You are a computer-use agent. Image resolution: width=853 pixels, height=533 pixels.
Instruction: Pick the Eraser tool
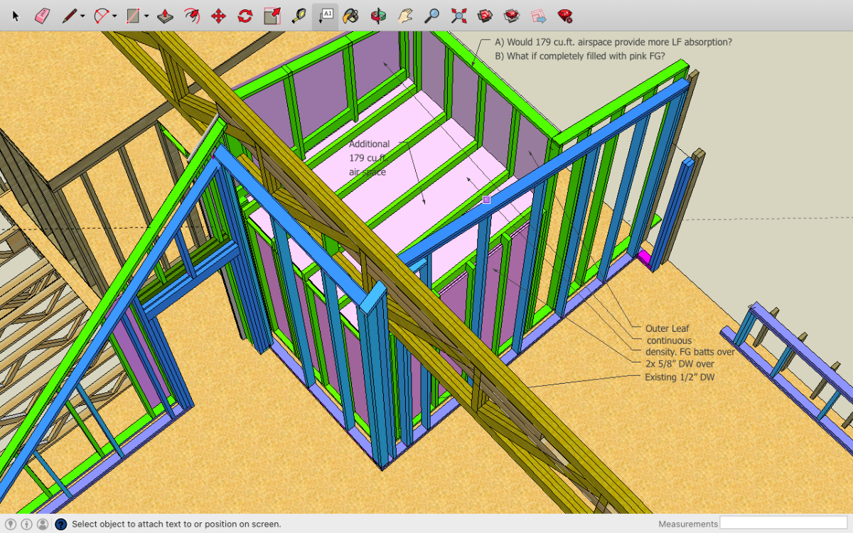click(42, 15)
